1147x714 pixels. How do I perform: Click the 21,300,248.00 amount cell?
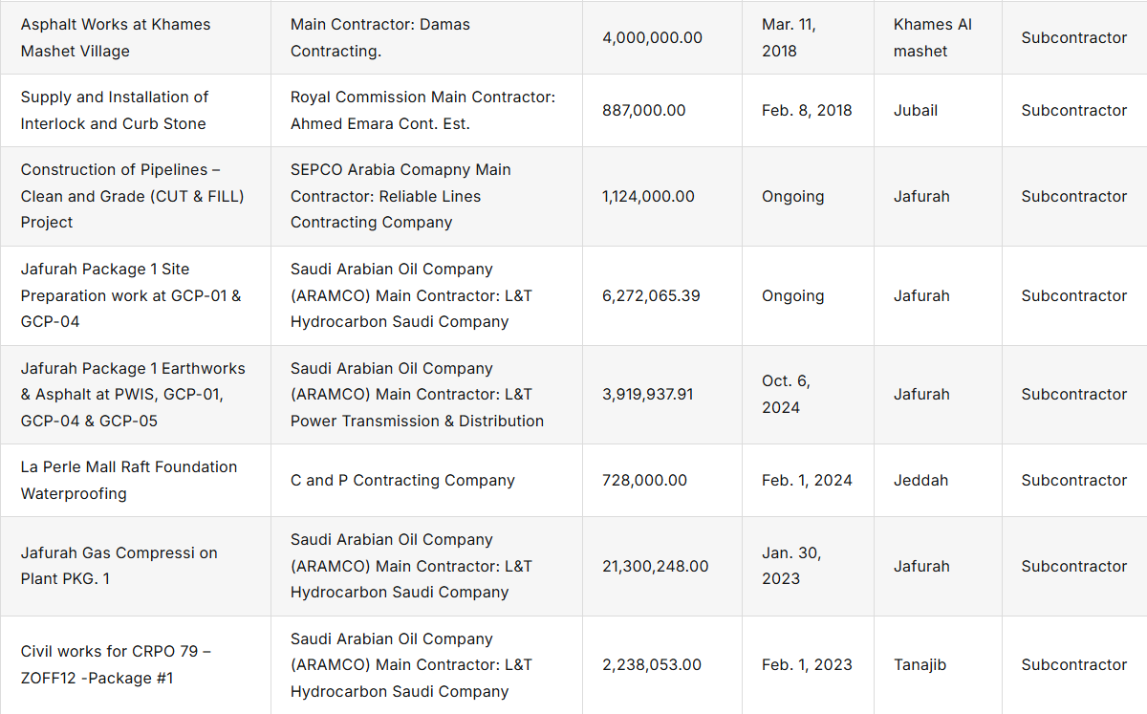[655, 567]
